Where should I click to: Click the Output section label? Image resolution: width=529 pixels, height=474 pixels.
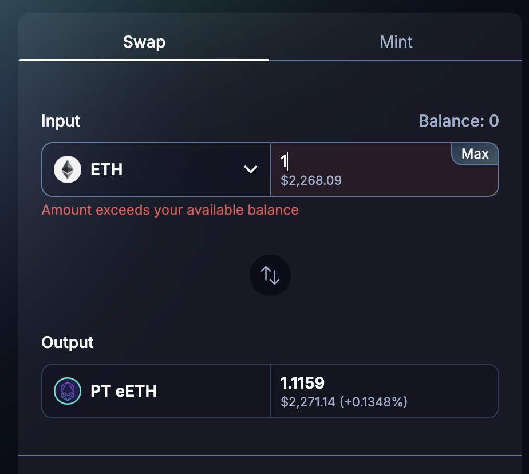(68, 342)
